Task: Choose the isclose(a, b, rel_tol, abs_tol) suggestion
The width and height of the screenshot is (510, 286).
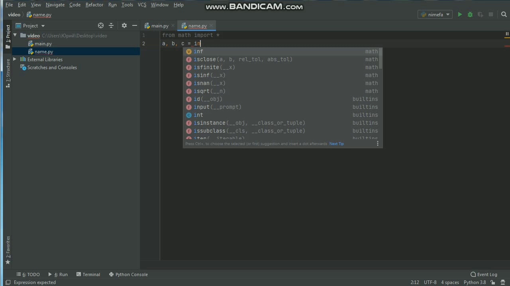Action: [282, 60]
